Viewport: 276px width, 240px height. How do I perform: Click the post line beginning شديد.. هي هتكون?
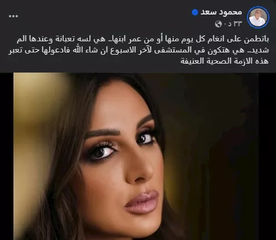[139, 50]
